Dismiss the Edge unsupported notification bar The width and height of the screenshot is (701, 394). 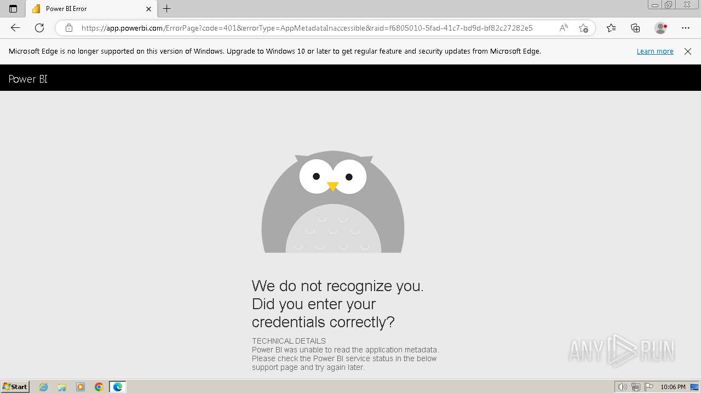tap(688, 51)
